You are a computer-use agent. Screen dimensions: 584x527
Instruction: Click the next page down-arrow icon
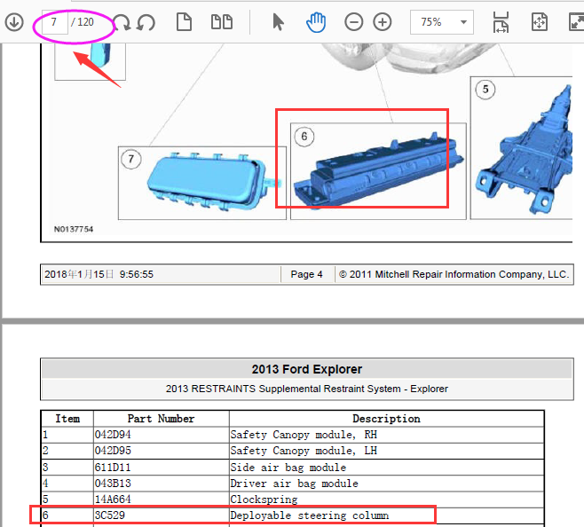click(14, 22)
